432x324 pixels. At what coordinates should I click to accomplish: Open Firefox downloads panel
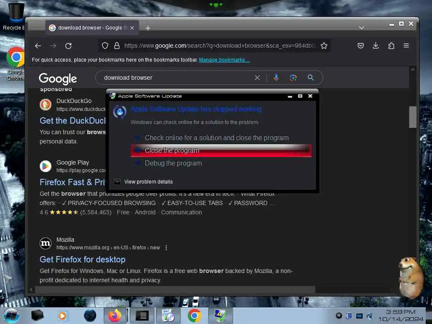375,46
